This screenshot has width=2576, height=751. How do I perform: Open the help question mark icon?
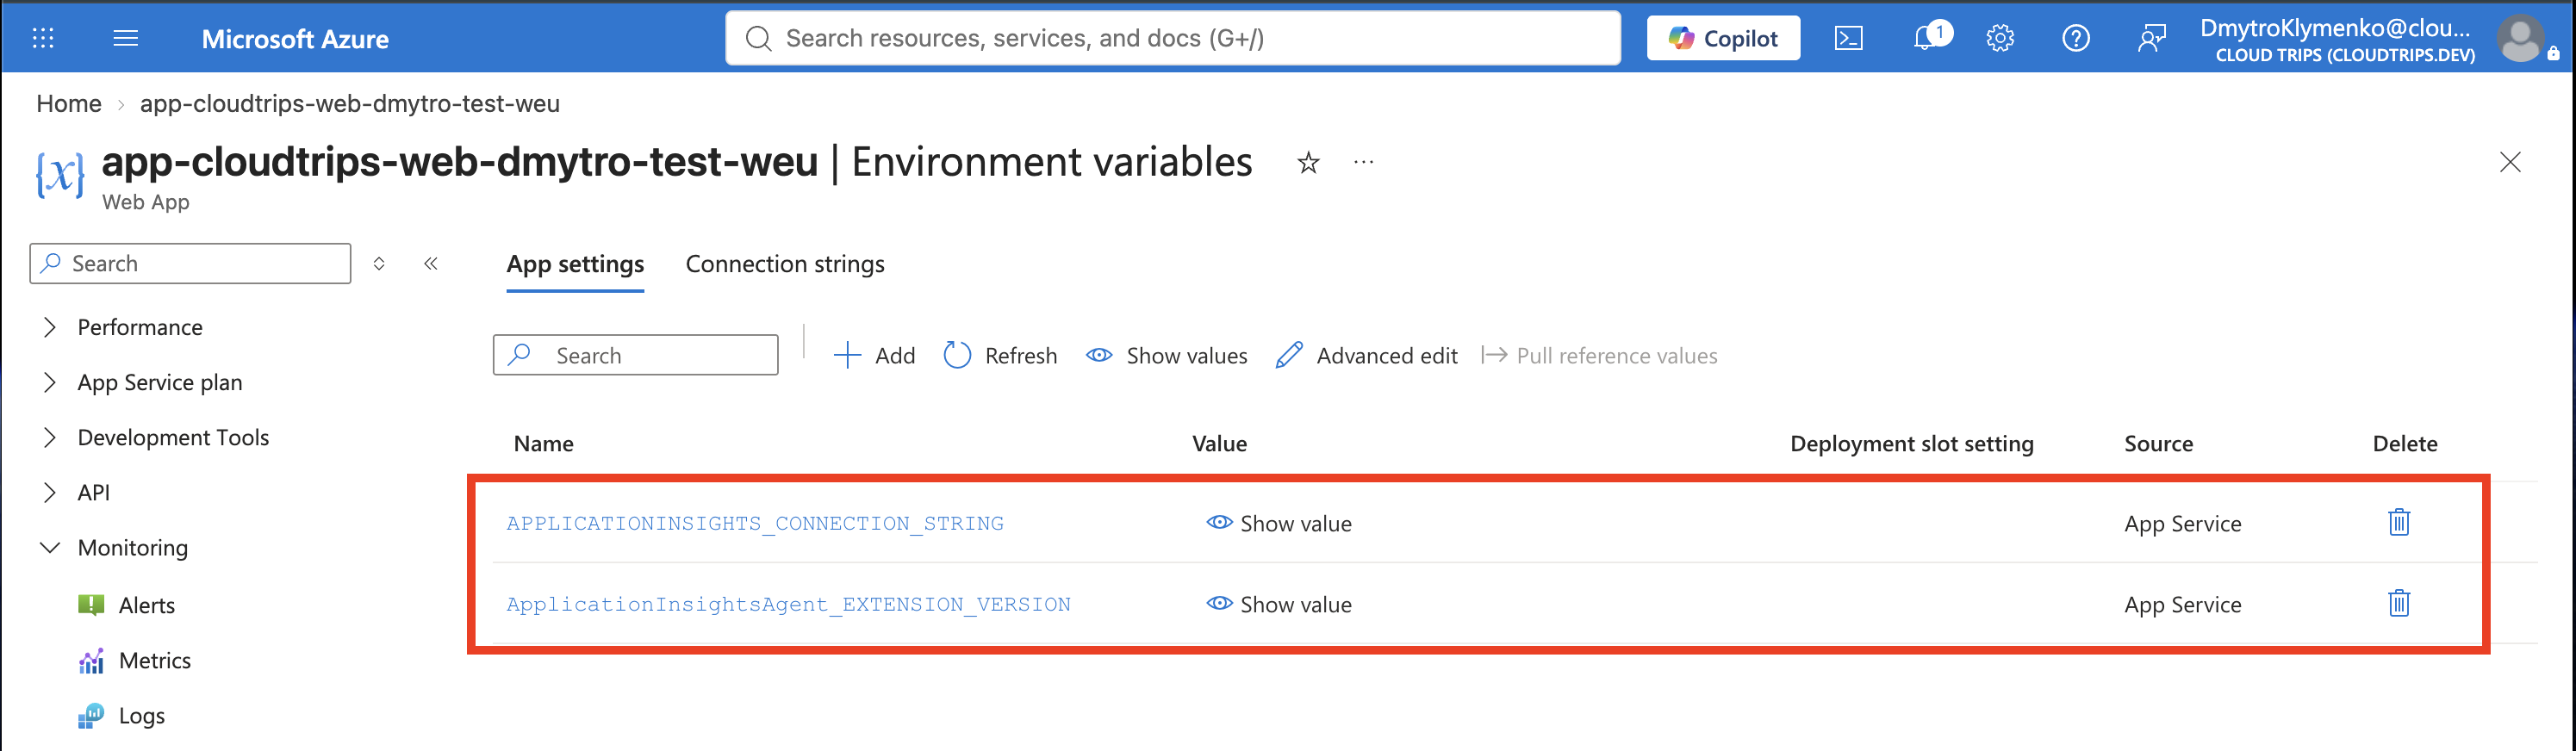[2076, 38]
